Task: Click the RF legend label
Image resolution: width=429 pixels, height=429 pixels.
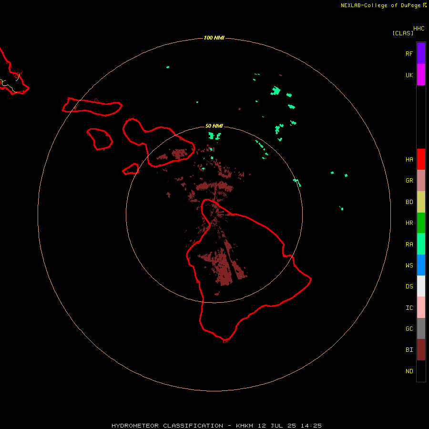Action: click(x=409, y=53)
